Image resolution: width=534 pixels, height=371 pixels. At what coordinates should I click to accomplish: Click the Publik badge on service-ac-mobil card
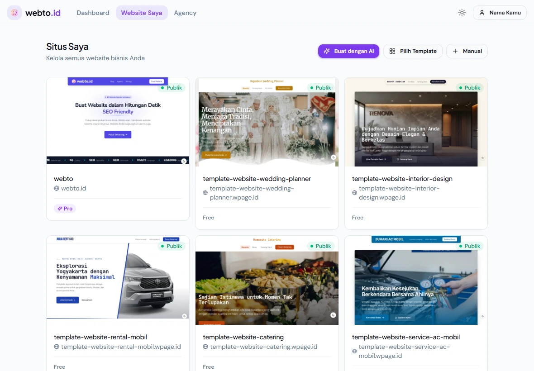(470, 246)
